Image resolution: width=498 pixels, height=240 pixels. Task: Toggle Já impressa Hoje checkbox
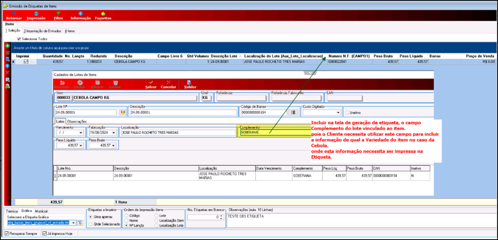click(44, 233)
